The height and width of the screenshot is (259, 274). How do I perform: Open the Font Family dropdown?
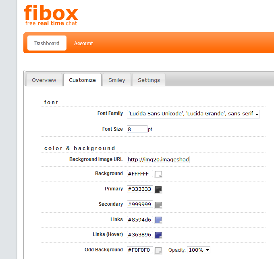point(193,114)
